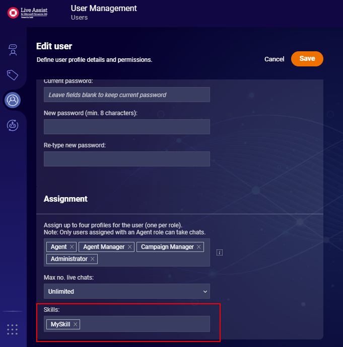This screenshot has height=347, width=343.
Task: Click empty area of profiles assignment box
Action: pyautogui.click(x=153, y=259)
